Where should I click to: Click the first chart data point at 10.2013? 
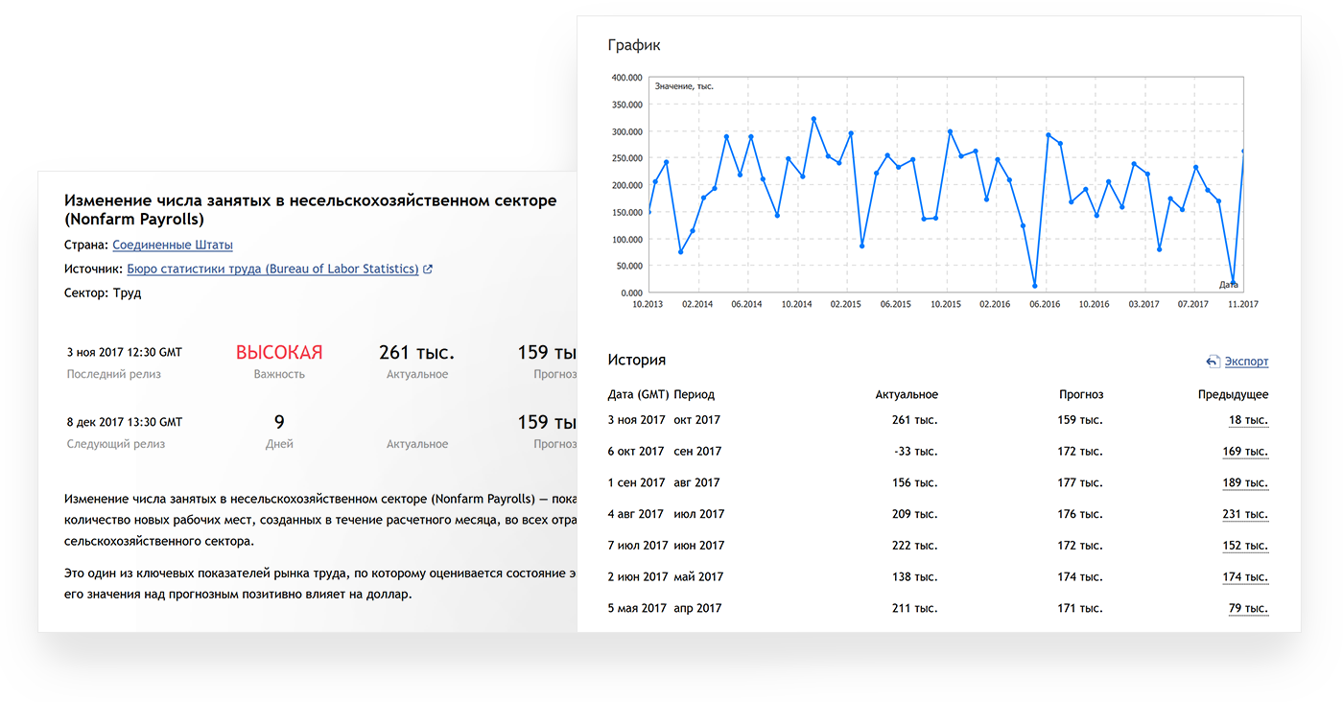pos(649,212)
